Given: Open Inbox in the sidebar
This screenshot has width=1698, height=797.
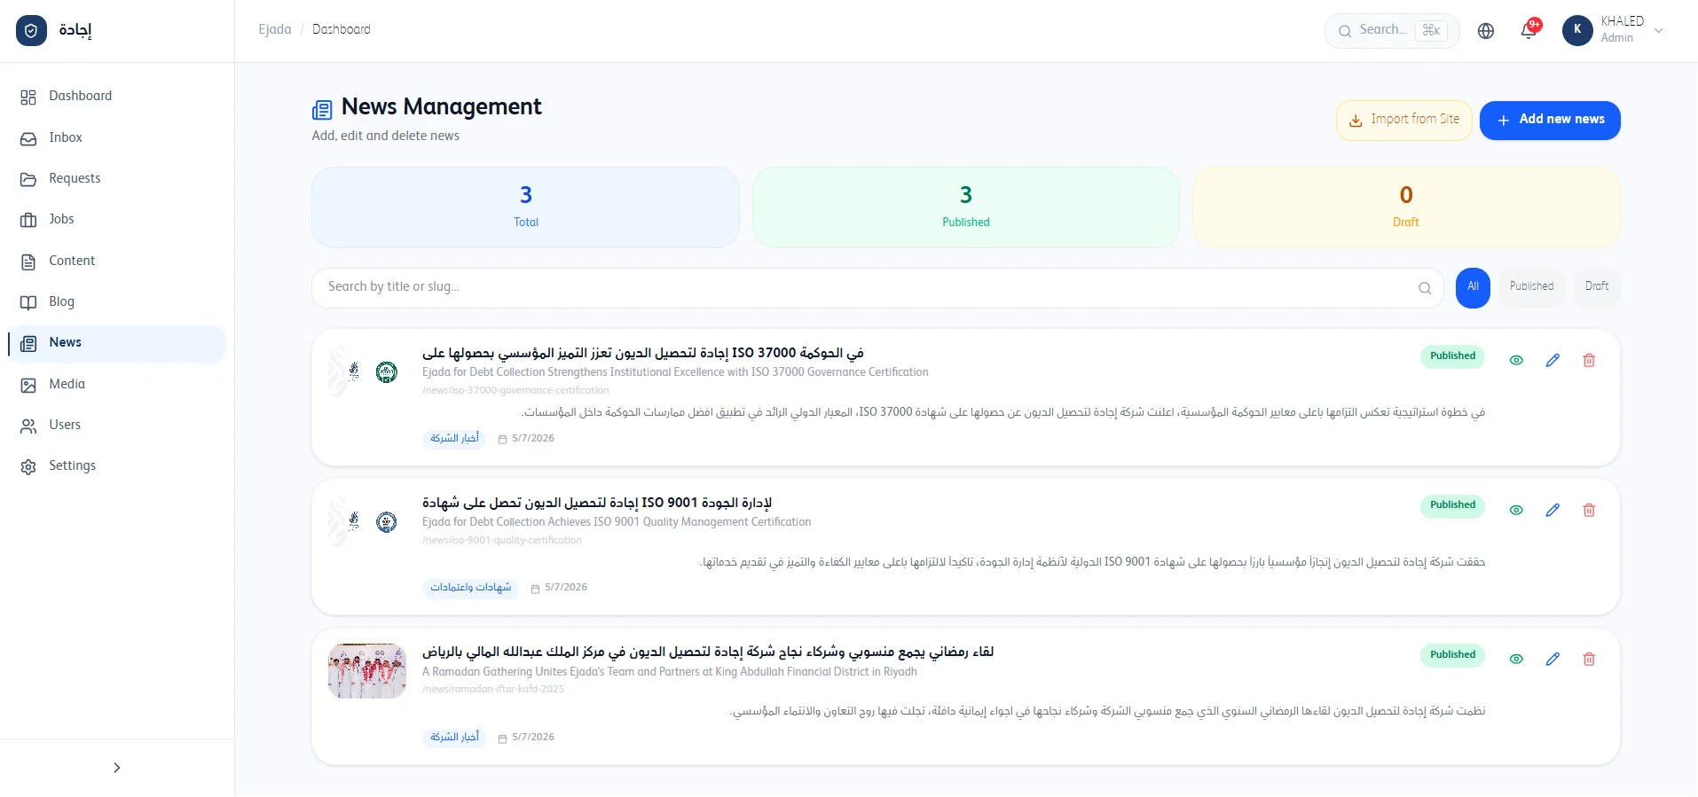Looking at the screenshot, I should pos(116,137).
